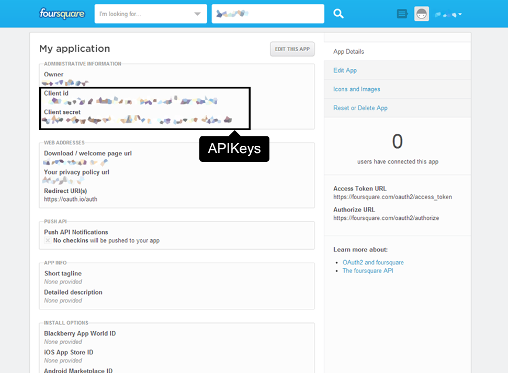Open OAuth2 and foursquare link

tap(373, 262)
